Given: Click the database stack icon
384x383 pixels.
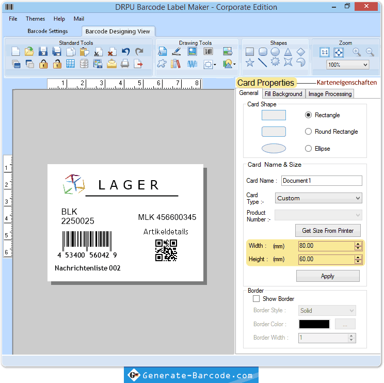Looking at the screenshot, I should click(x=84, y=64).
